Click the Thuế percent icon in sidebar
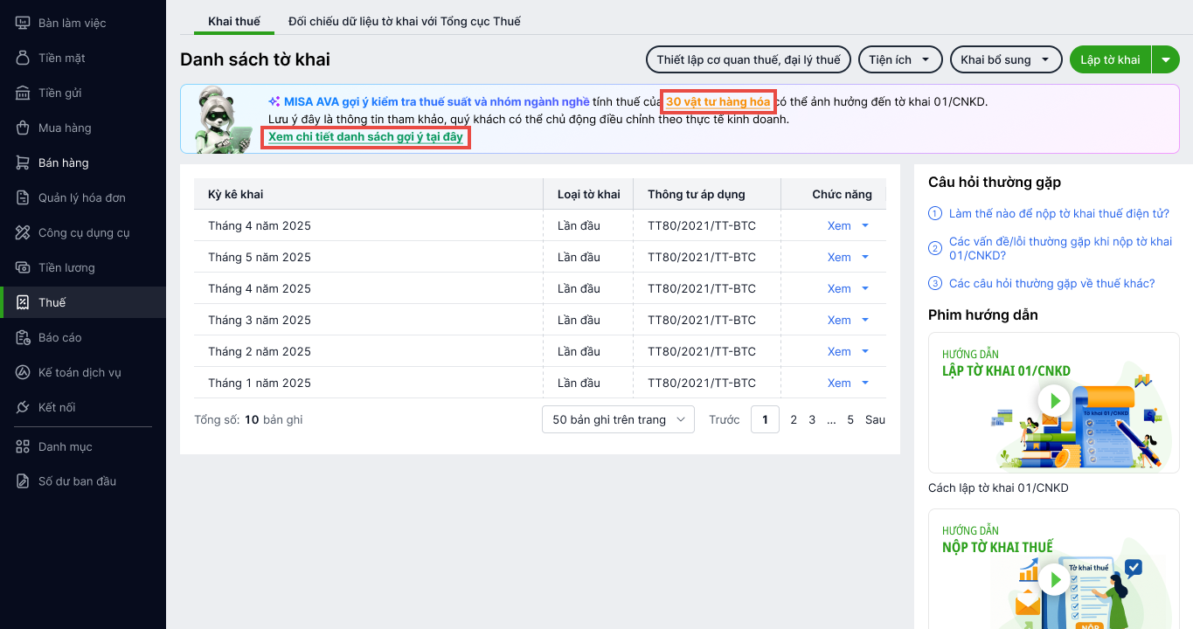The image size is (1193, 629). (23, 302)
